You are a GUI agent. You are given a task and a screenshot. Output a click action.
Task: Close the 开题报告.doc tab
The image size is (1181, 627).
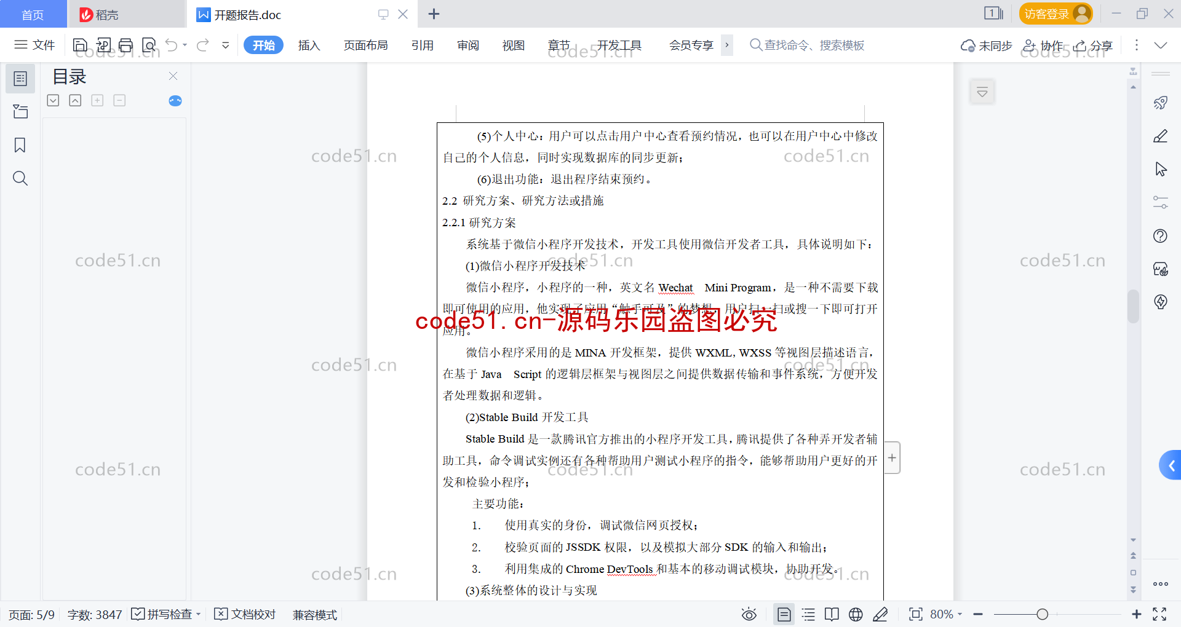403,14
